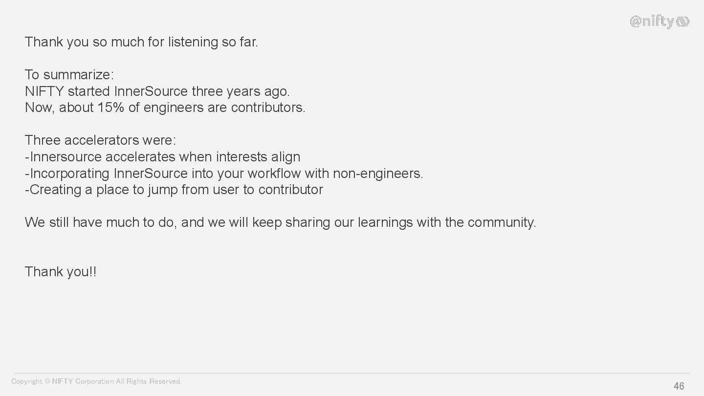The image size is (704, 396).
Task: Click the final 'Thank you!!' text
Action: 61,272
